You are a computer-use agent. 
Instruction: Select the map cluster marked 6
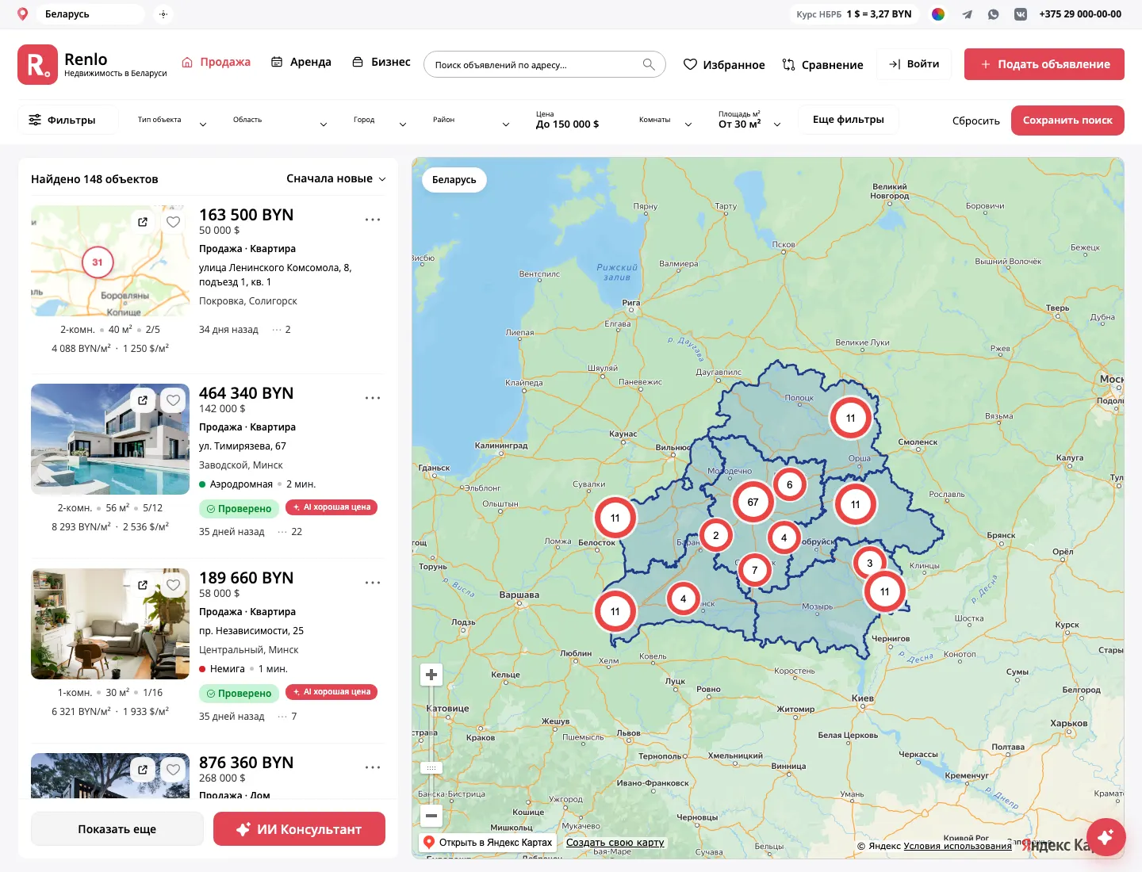pos(789,484)
